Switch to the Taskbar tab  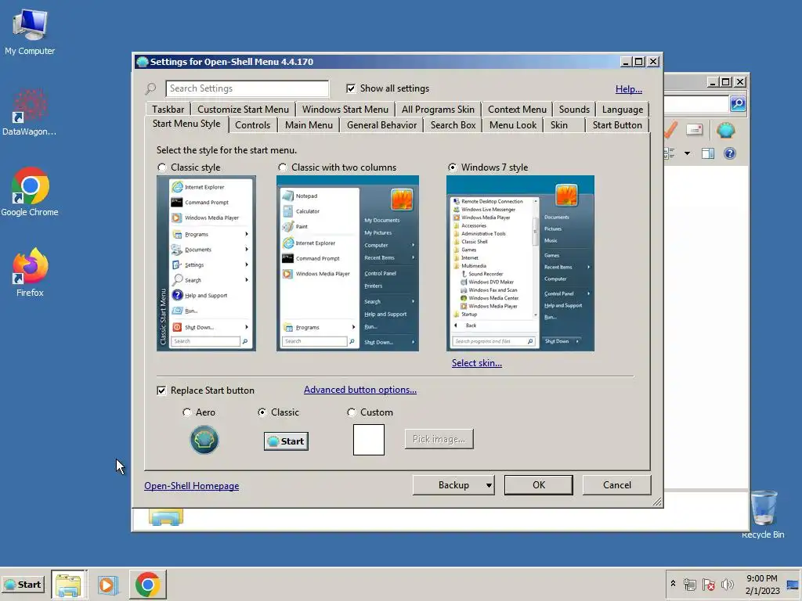point(168,110)
